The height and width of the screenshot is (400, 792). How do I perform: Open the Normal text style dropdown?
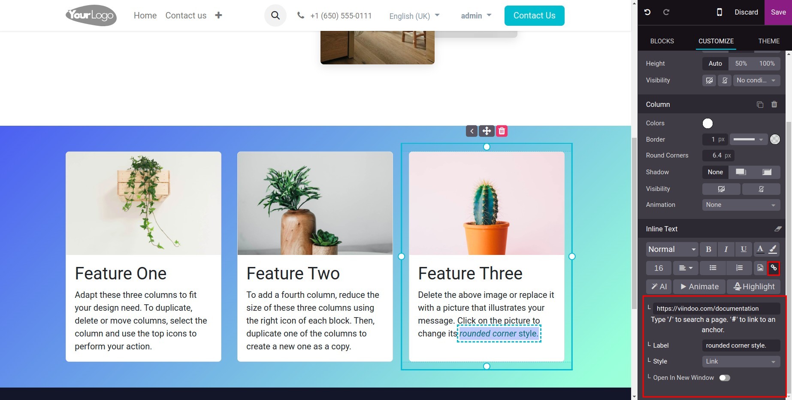671,249
